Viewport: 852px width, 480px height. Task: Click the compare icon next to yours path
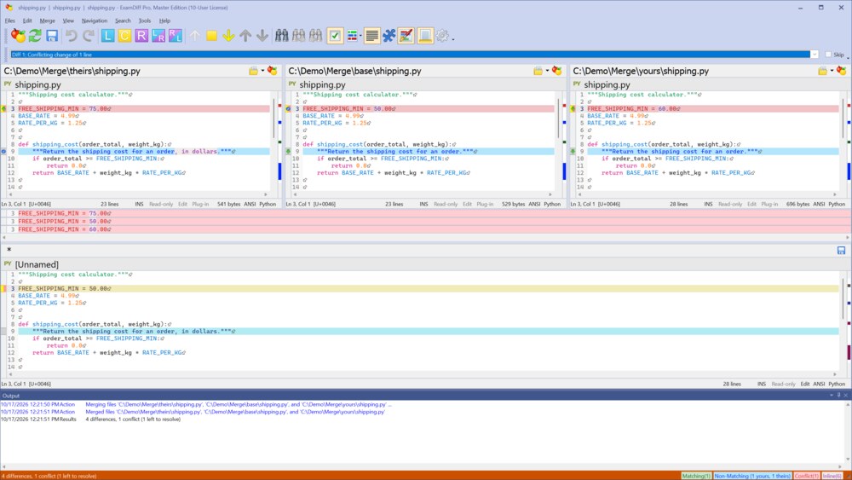pos(842,71)
